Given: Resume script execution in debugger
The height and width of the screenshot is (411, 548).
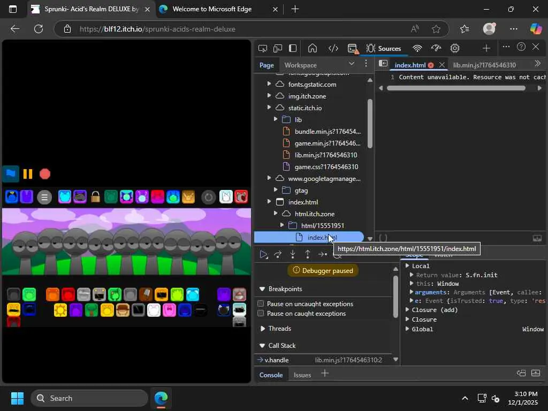Looking at the screenshot, I should point(263,255).
